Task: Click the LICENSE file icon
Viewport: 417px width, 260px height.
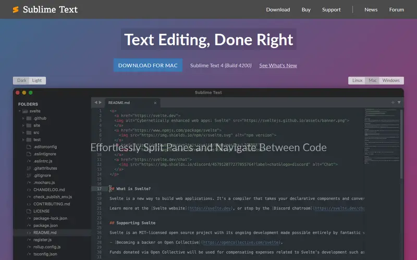Action: (29, 211)
